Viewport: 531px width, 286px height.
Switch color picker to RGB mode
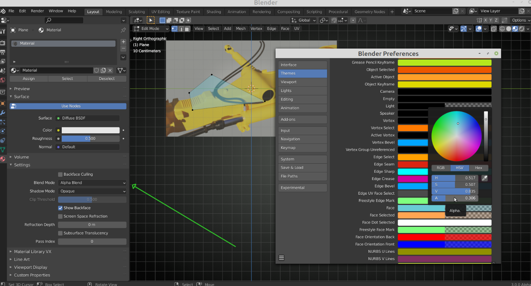(441, 168)
